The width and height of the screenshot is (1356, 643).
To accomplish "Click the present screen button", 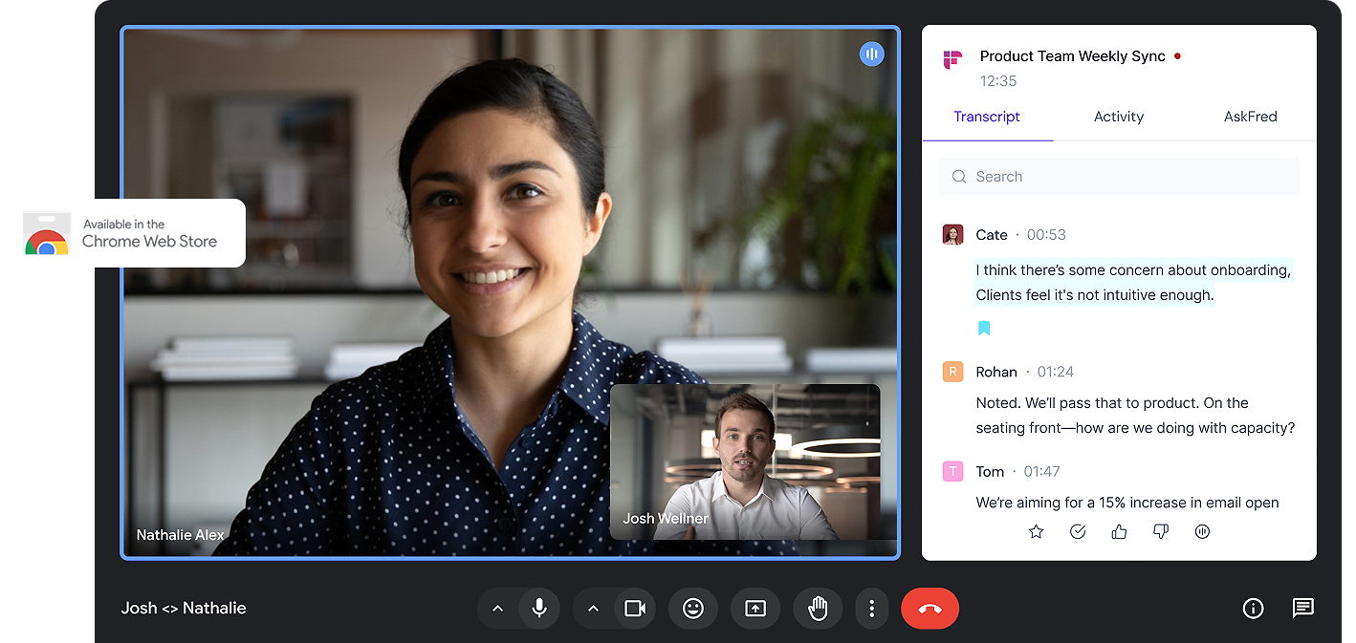I will click(755, 608).
